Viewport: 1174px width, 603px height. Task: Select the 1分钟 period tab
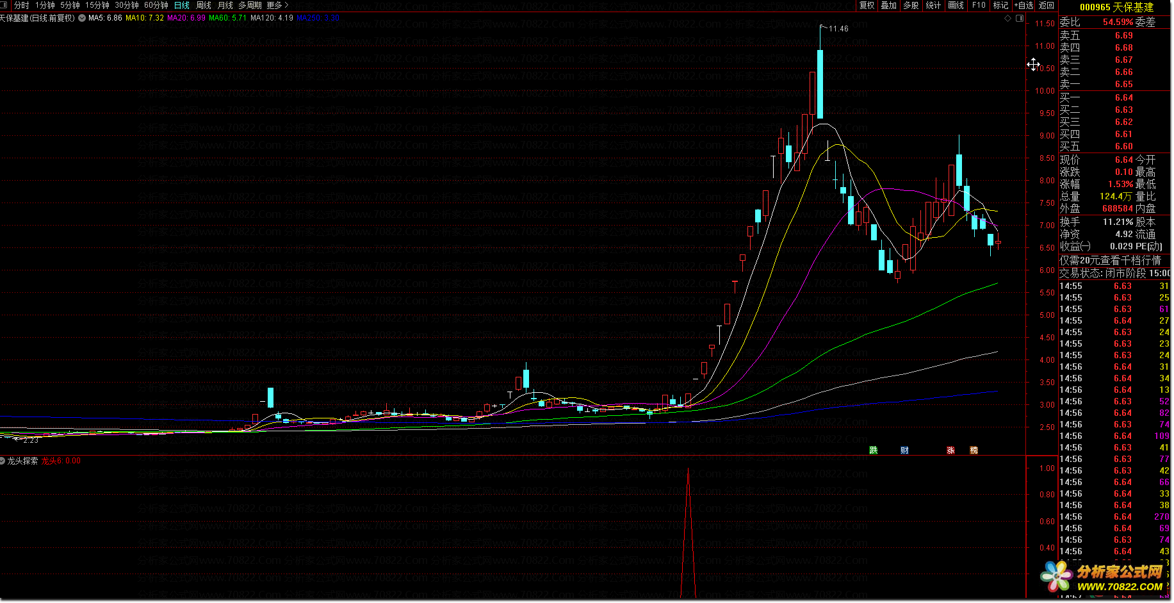[45, 5]
